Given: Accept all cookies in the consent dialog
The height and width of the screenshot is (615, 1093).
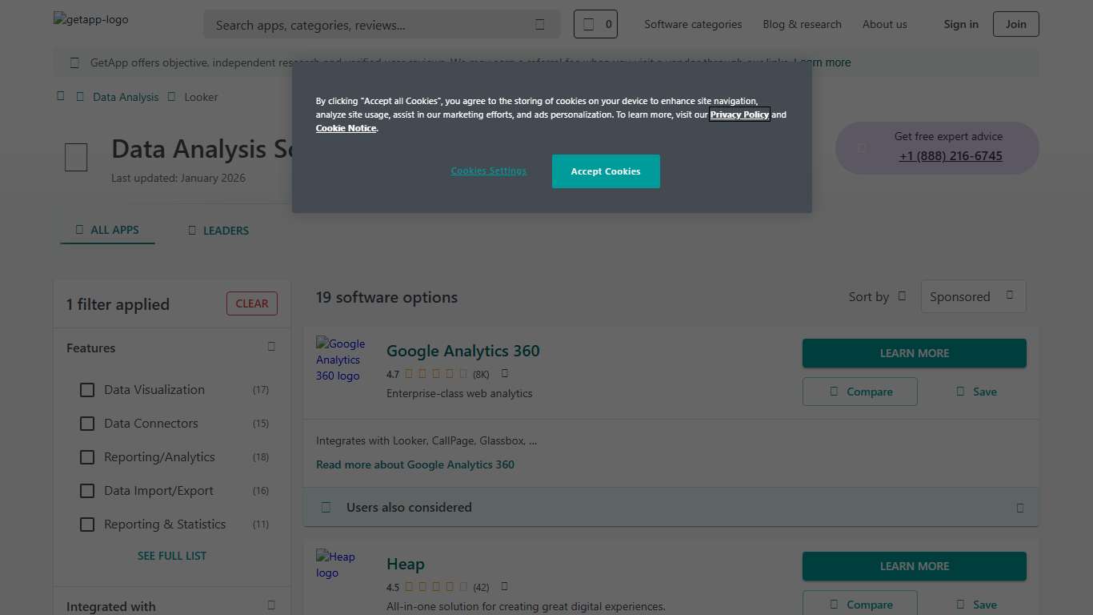Looking at the screenshot, I should click(x=606, y=171).
